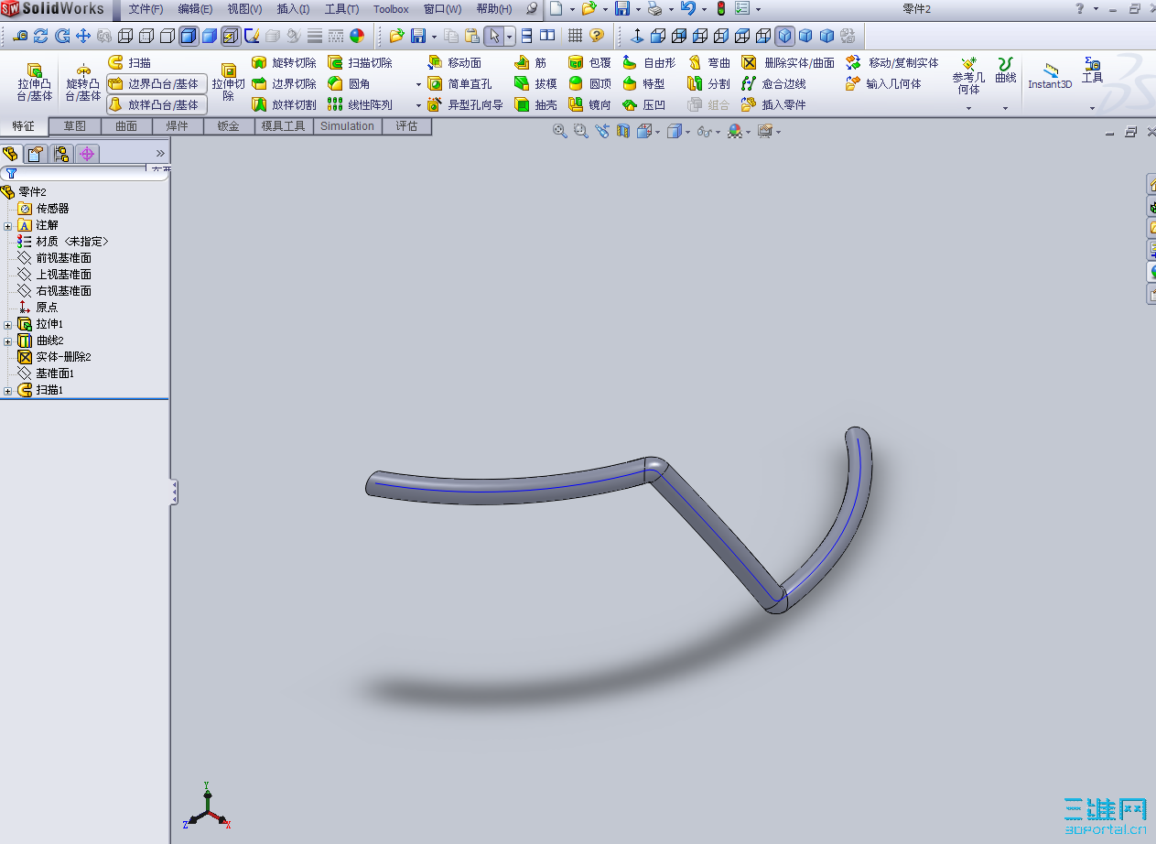Click the 分割 split tool
Viewport: 1156px width, 844px height.
[709, 83]
